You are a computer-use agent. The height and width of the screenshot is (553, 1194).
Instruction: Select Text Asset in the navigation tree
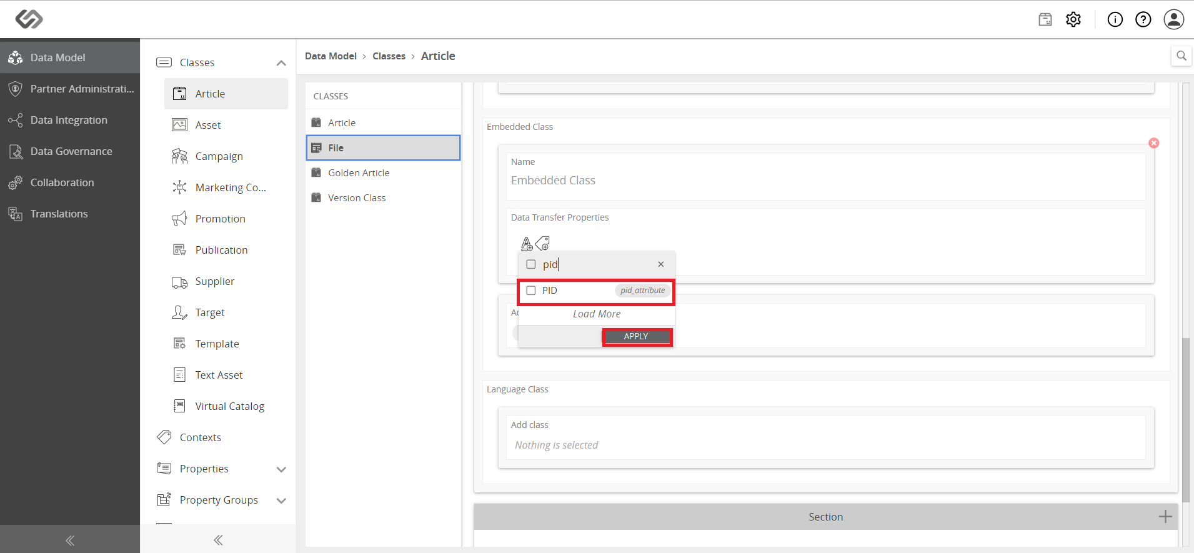(226, 375)
